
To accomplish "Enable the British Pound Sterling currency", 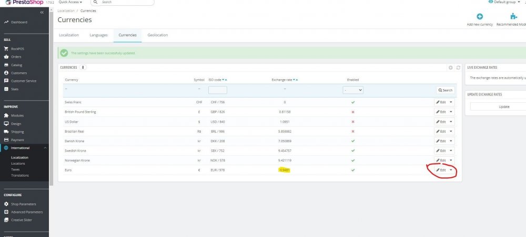I will pos(353,112).
